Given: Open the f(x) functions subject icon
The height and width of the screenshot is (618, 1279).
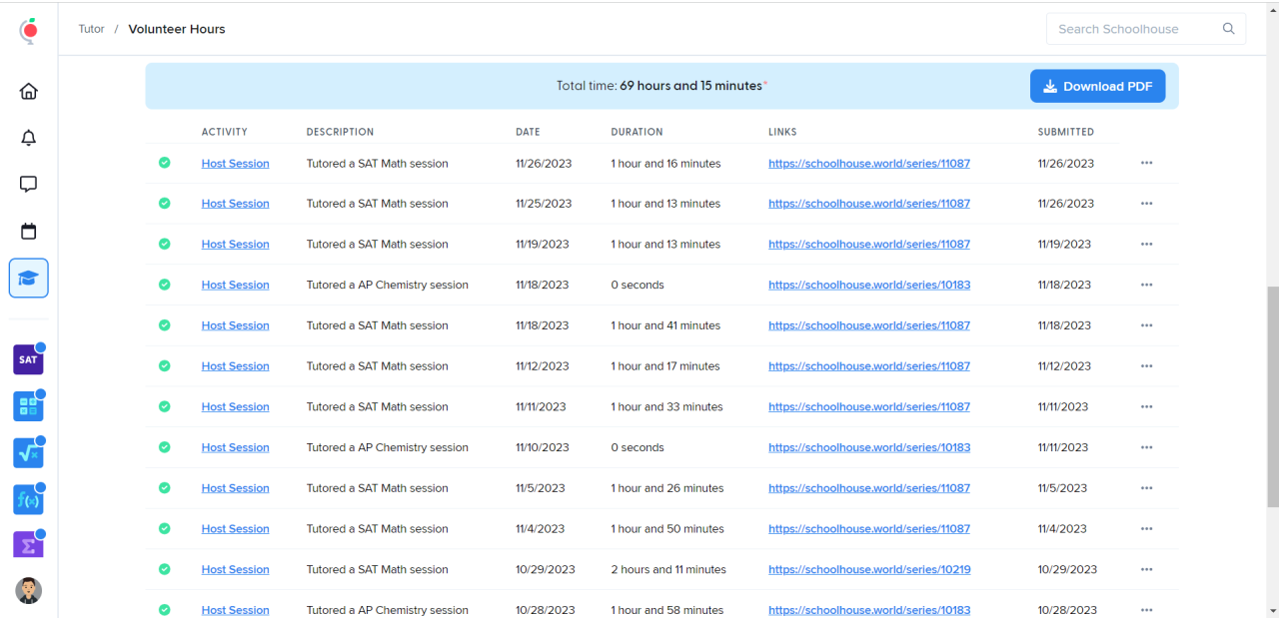Looking at the screenshot, I should [28, 499].
